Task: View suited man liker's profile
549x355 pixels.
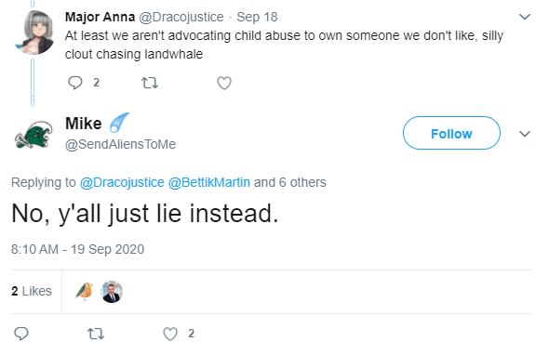Action: pos(112,292)
